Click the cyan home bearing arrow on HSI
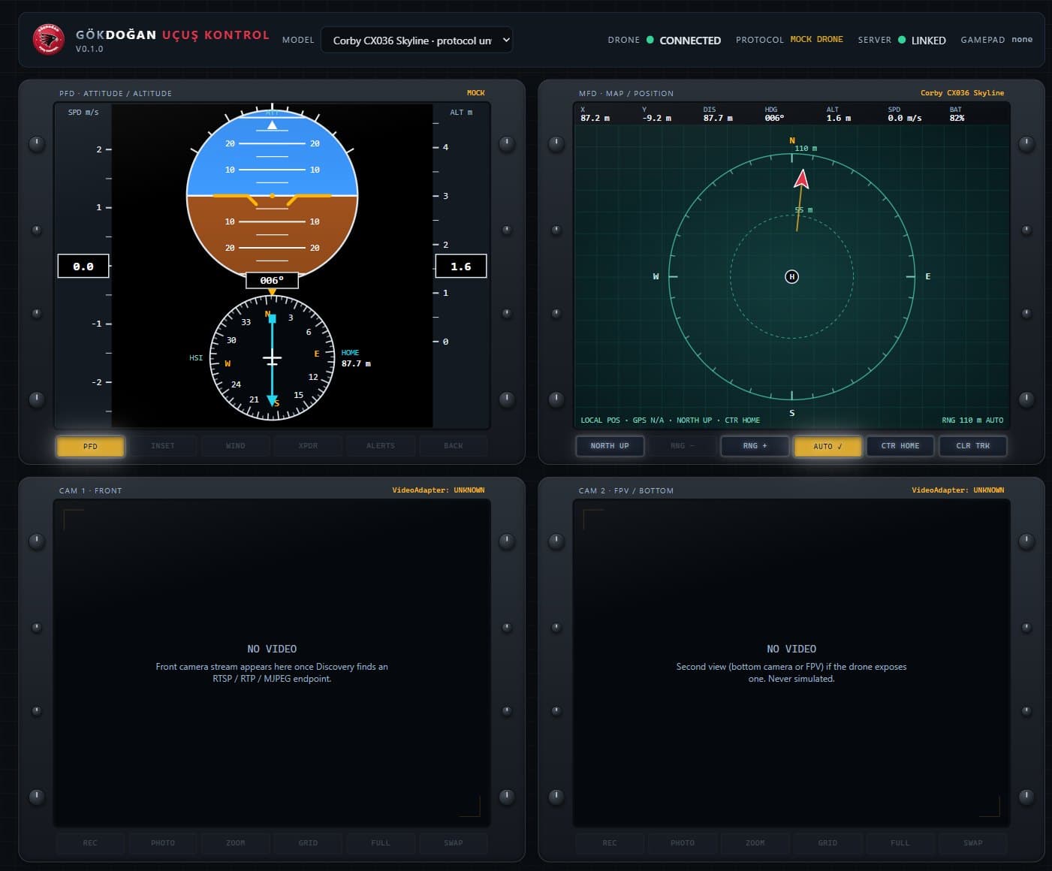 tap(272, 360)
